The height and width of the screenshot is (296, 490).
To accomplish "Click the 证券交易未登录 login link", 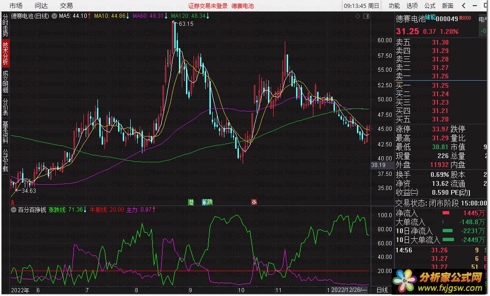I will point(208,6).
